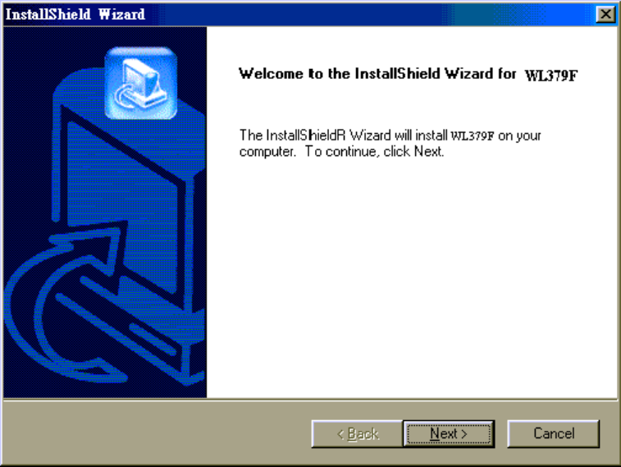Image resolution: width=621 pixels, height=467 pixels.
Task: Click the InstallShield Wizard title bar text
Action: click(x=75, y=14)
